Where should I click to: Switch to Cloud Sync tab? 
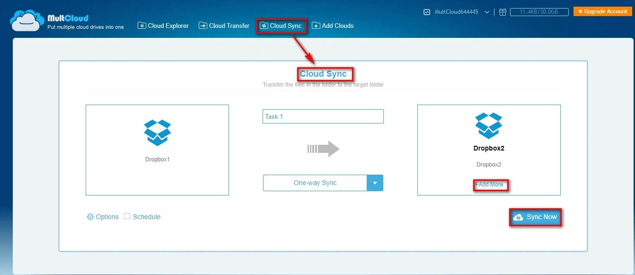point(281,26)
